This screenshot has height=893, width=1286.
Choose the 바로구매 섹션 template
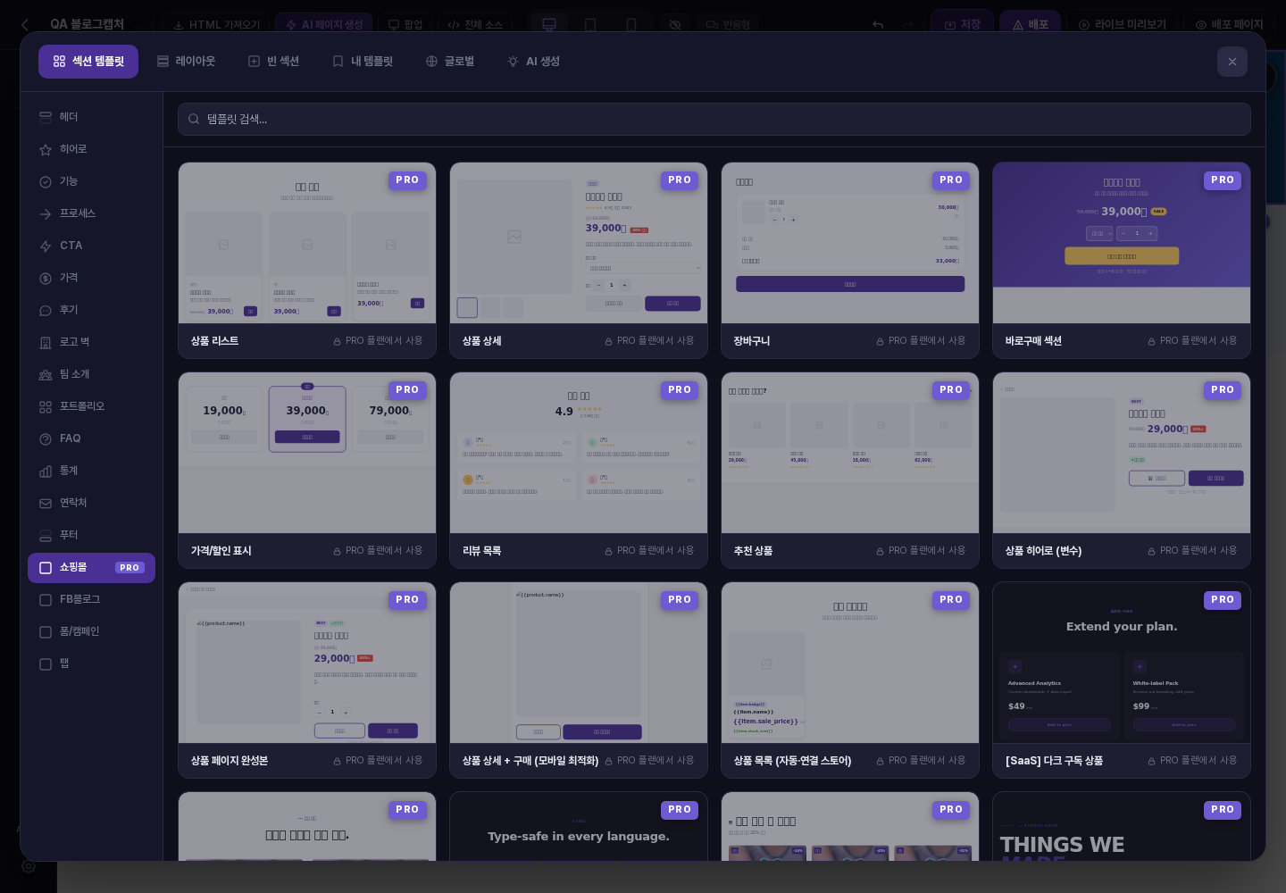1122,261
